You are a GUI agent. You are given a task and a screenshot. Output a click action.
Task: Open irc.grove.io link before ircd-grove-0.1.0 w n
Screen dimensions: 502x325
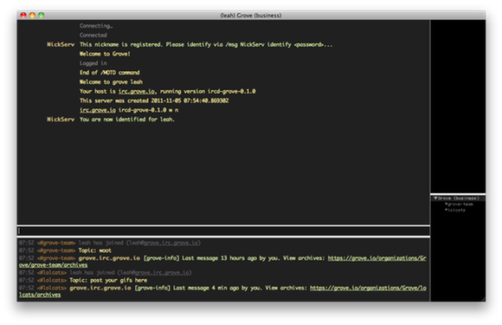98,110
